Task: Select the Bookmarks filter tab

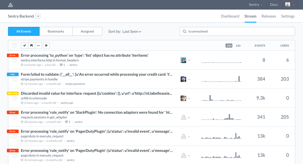Action: click(56, 32)
